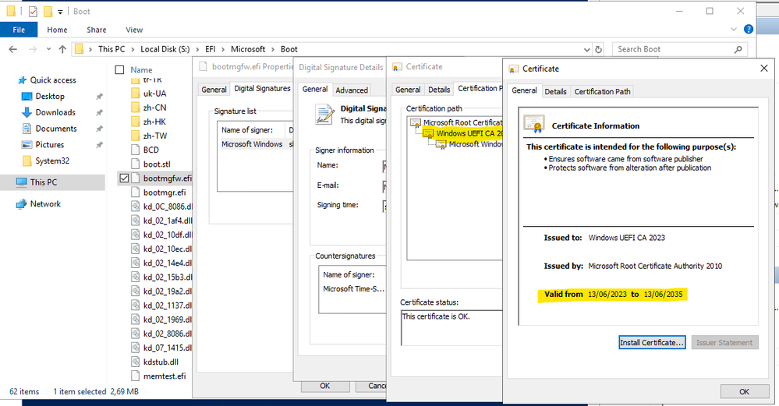Select the zh-HK folder icon

tap(135, 122)
